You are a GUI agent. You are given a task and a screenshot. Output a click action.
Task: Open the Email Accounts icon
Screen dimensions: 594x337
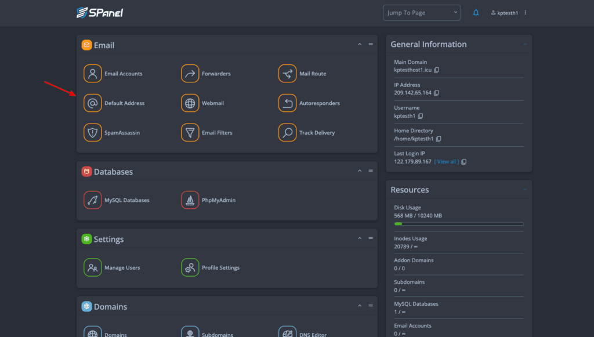pyautogui.click(x=92, y=74)
